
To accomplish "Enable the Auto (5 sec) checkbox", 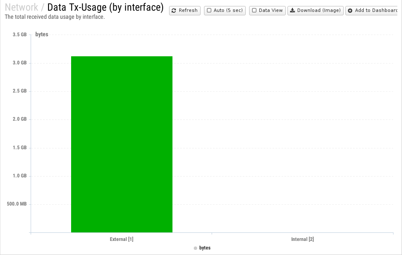I will tap(209, 10).
